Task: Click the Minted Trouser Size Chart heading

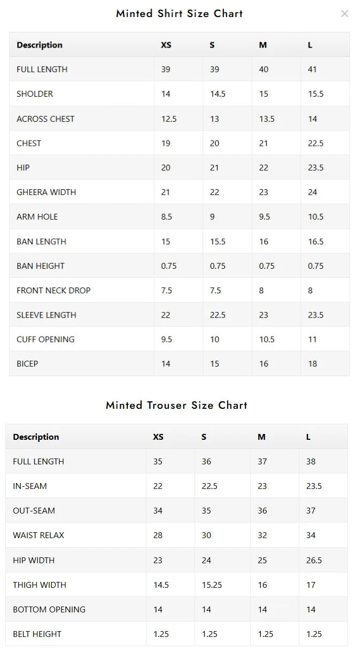Action: [177, 405]
